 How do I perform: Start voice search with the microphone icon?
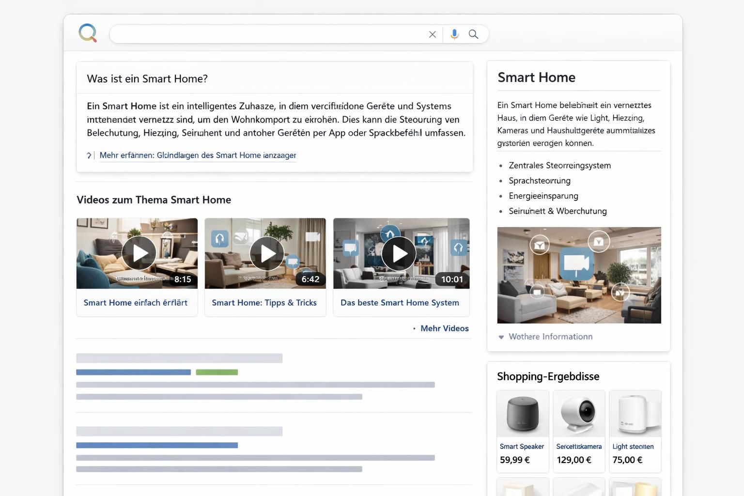pyautogui.click(x=454, y=34)
